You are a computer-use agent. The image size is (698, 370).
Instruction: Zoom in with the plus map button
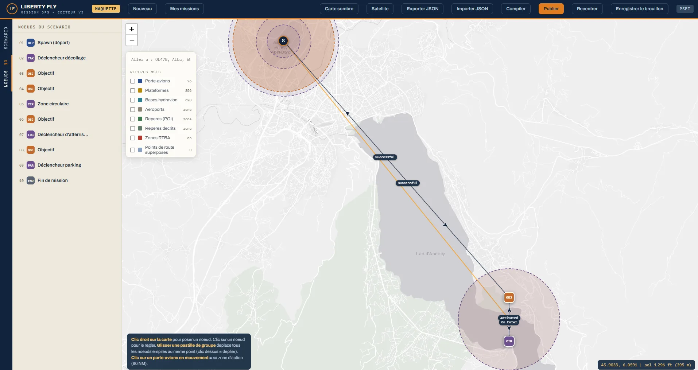(132, 29)
